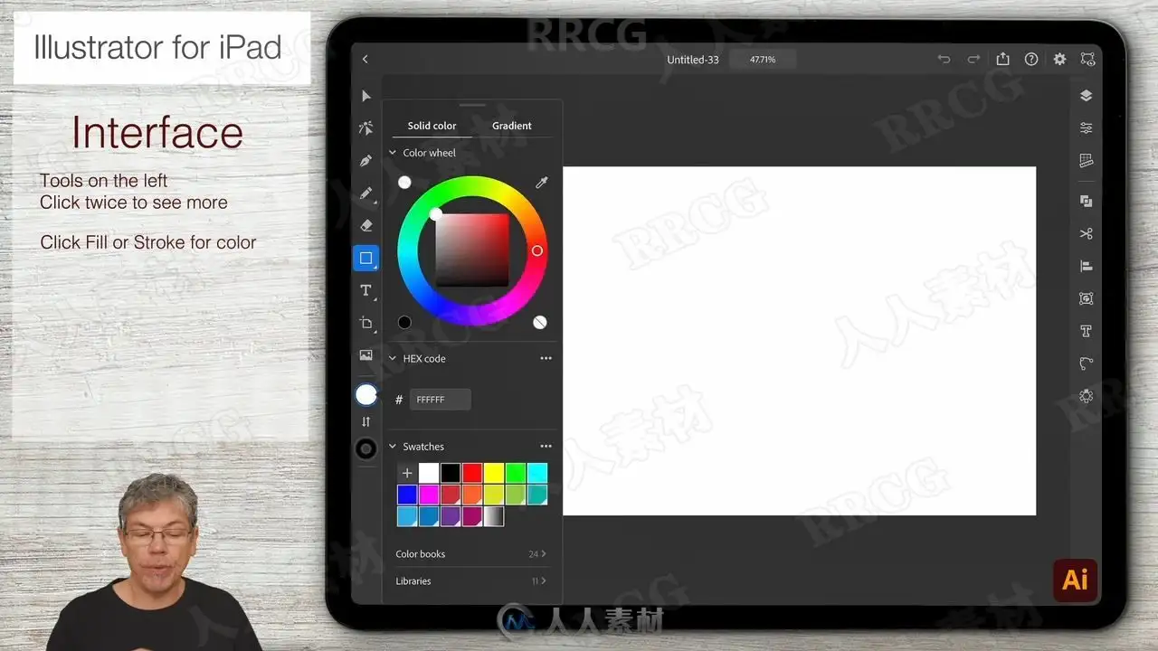Open app settings gear
The height and width of the screenshot is (651, 1158).
[1059, 59]
